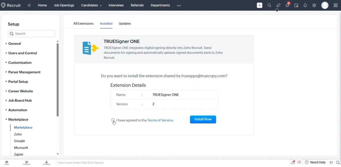Switch to All Extensions tab

click(x=83, y=23)
